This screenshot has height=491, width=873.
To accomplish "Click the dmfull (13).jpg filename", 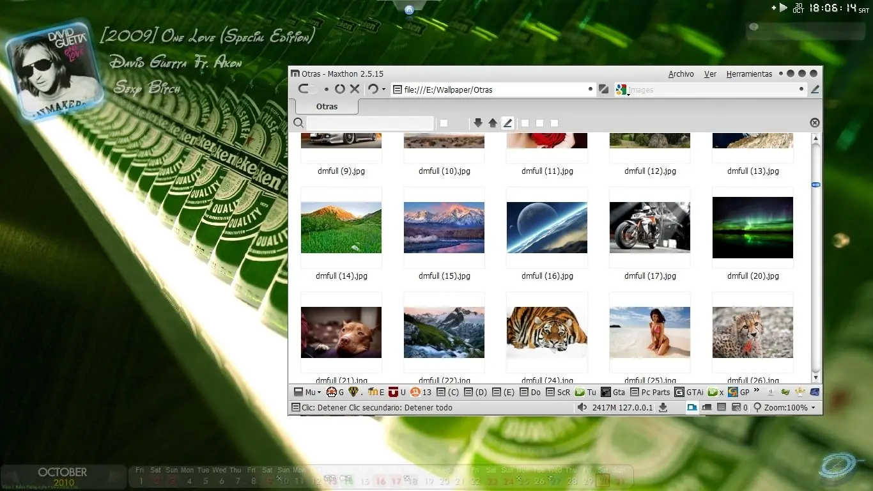I will (753, 171).
